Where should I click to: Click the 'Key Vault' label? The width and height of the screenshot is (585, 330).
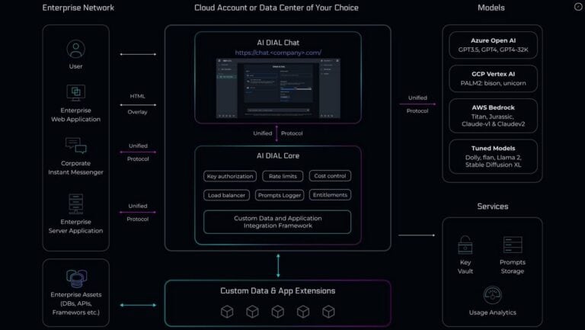tap(465, 267)
